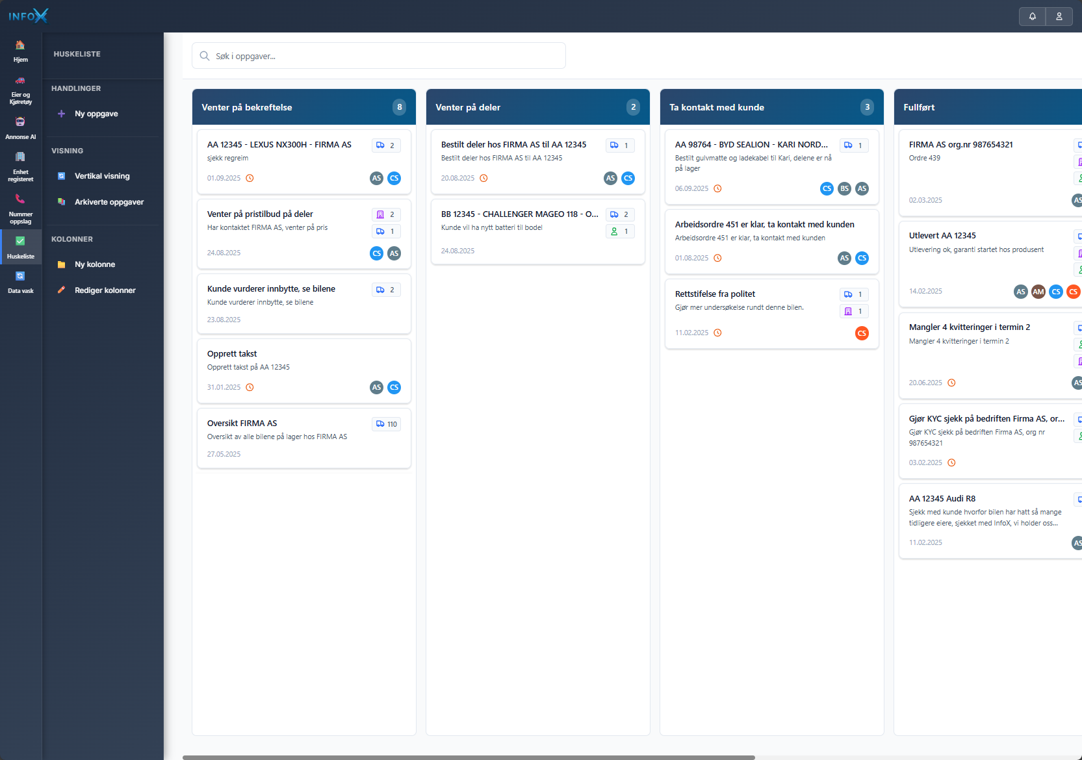Open the Enhet registeret sidebar icon

20,157
